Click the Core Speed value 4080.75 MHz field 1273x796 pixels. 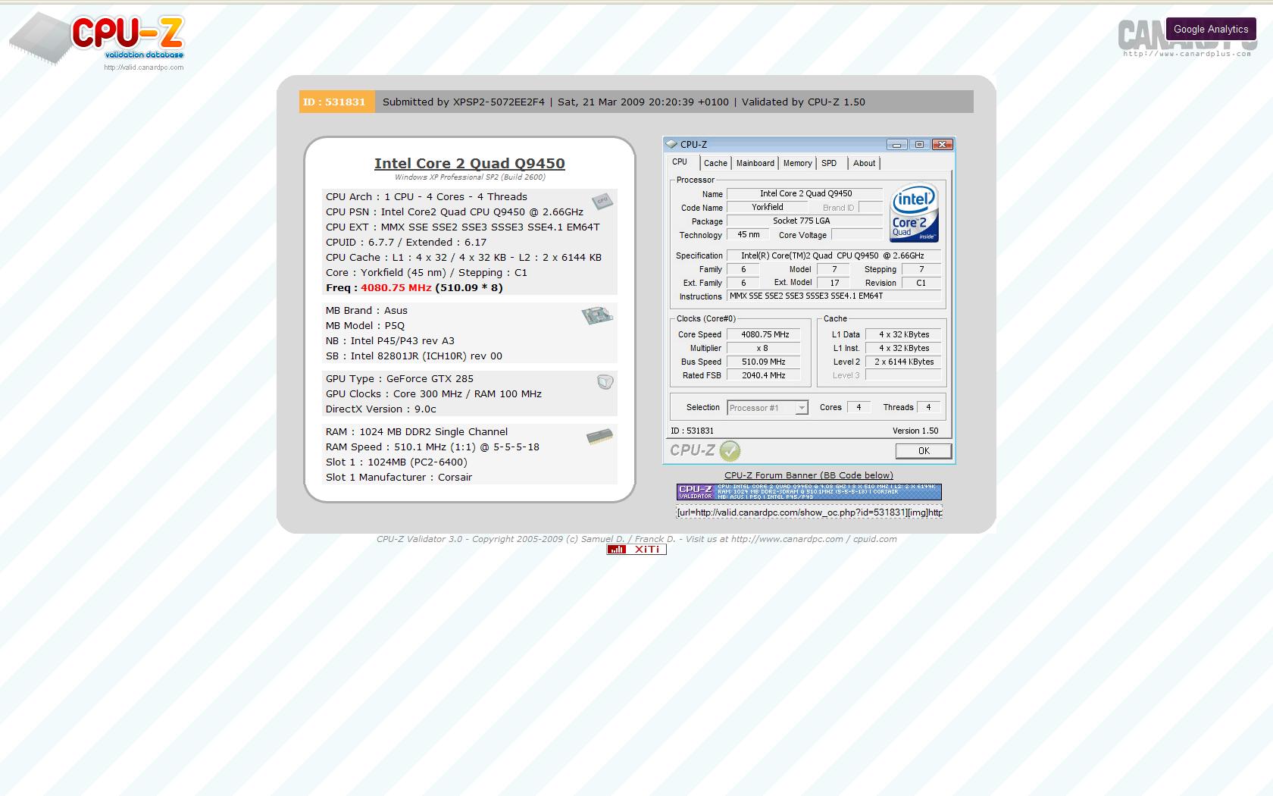765,334
